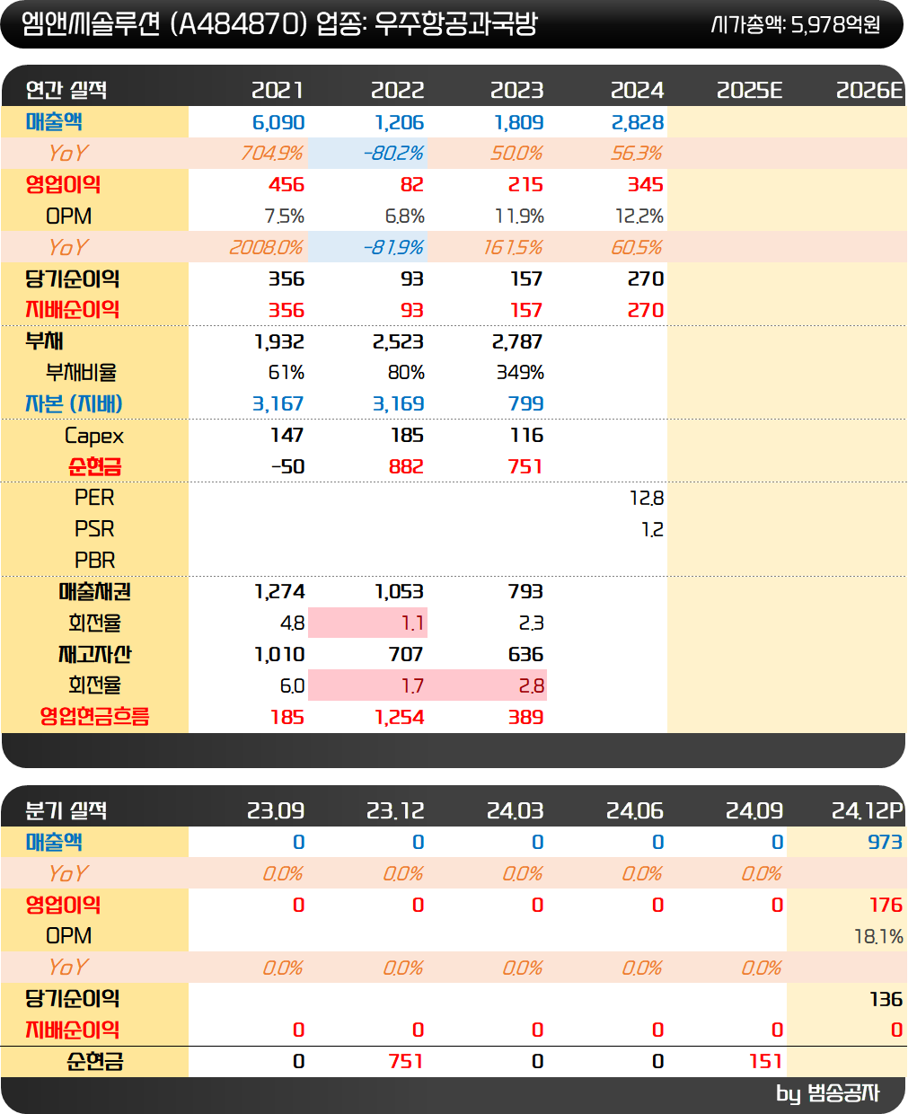
Task: Select operating cash flow value 1,254
Action: coord(400,718)
